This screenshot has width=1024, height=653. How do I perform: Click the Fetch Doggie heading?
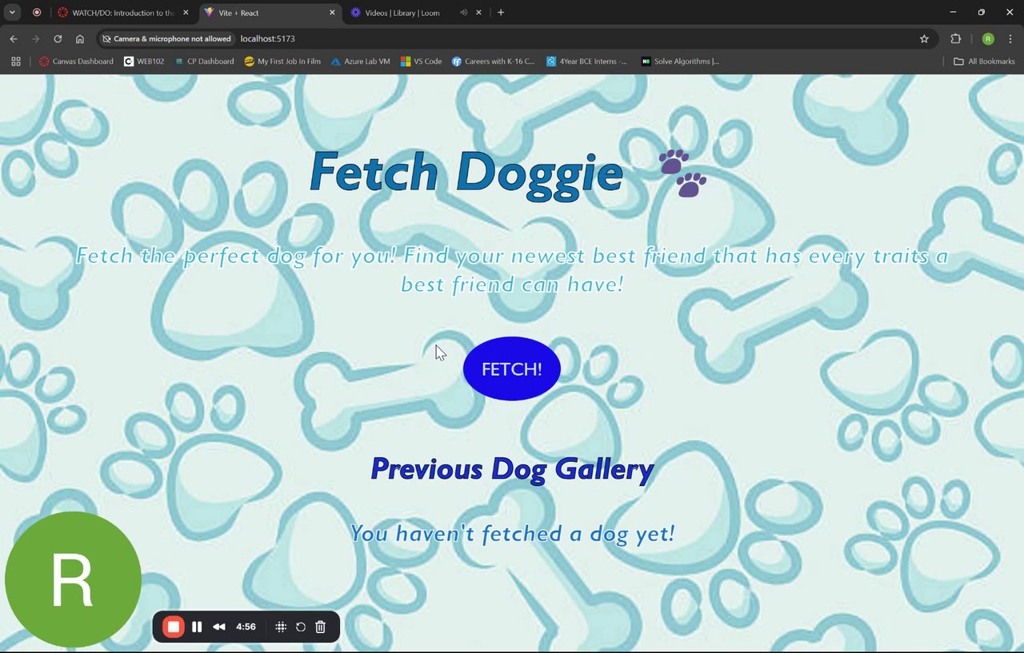pos(466,172)
